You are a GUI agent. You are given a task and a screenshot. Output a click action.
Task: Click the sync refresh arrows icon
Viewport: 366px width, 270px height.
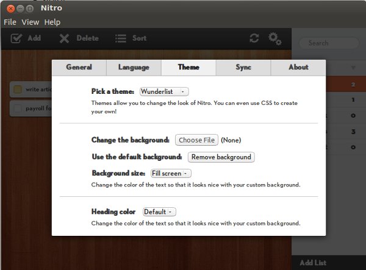(x=254, y=38)
